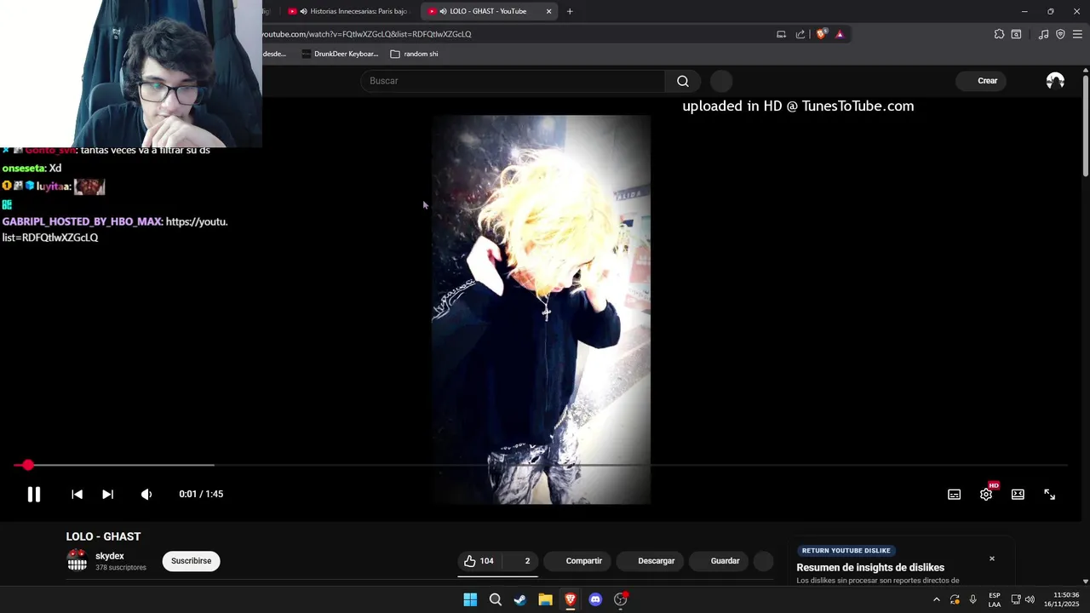Click the update tray icon with orange dot
This screenshot has width=1090, height=613.
955,599
